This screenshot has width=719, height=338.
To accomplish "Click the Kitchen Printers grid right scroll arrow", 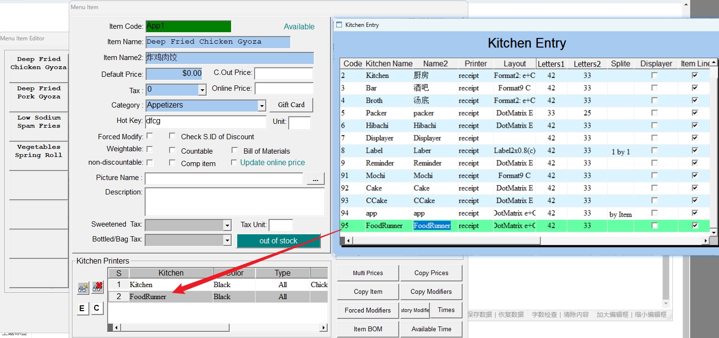I will 324,327.
